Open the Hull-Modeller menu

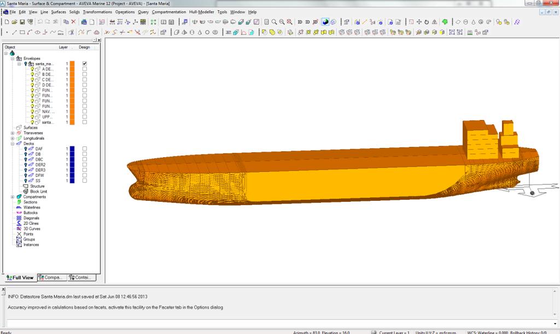point(201,12)
